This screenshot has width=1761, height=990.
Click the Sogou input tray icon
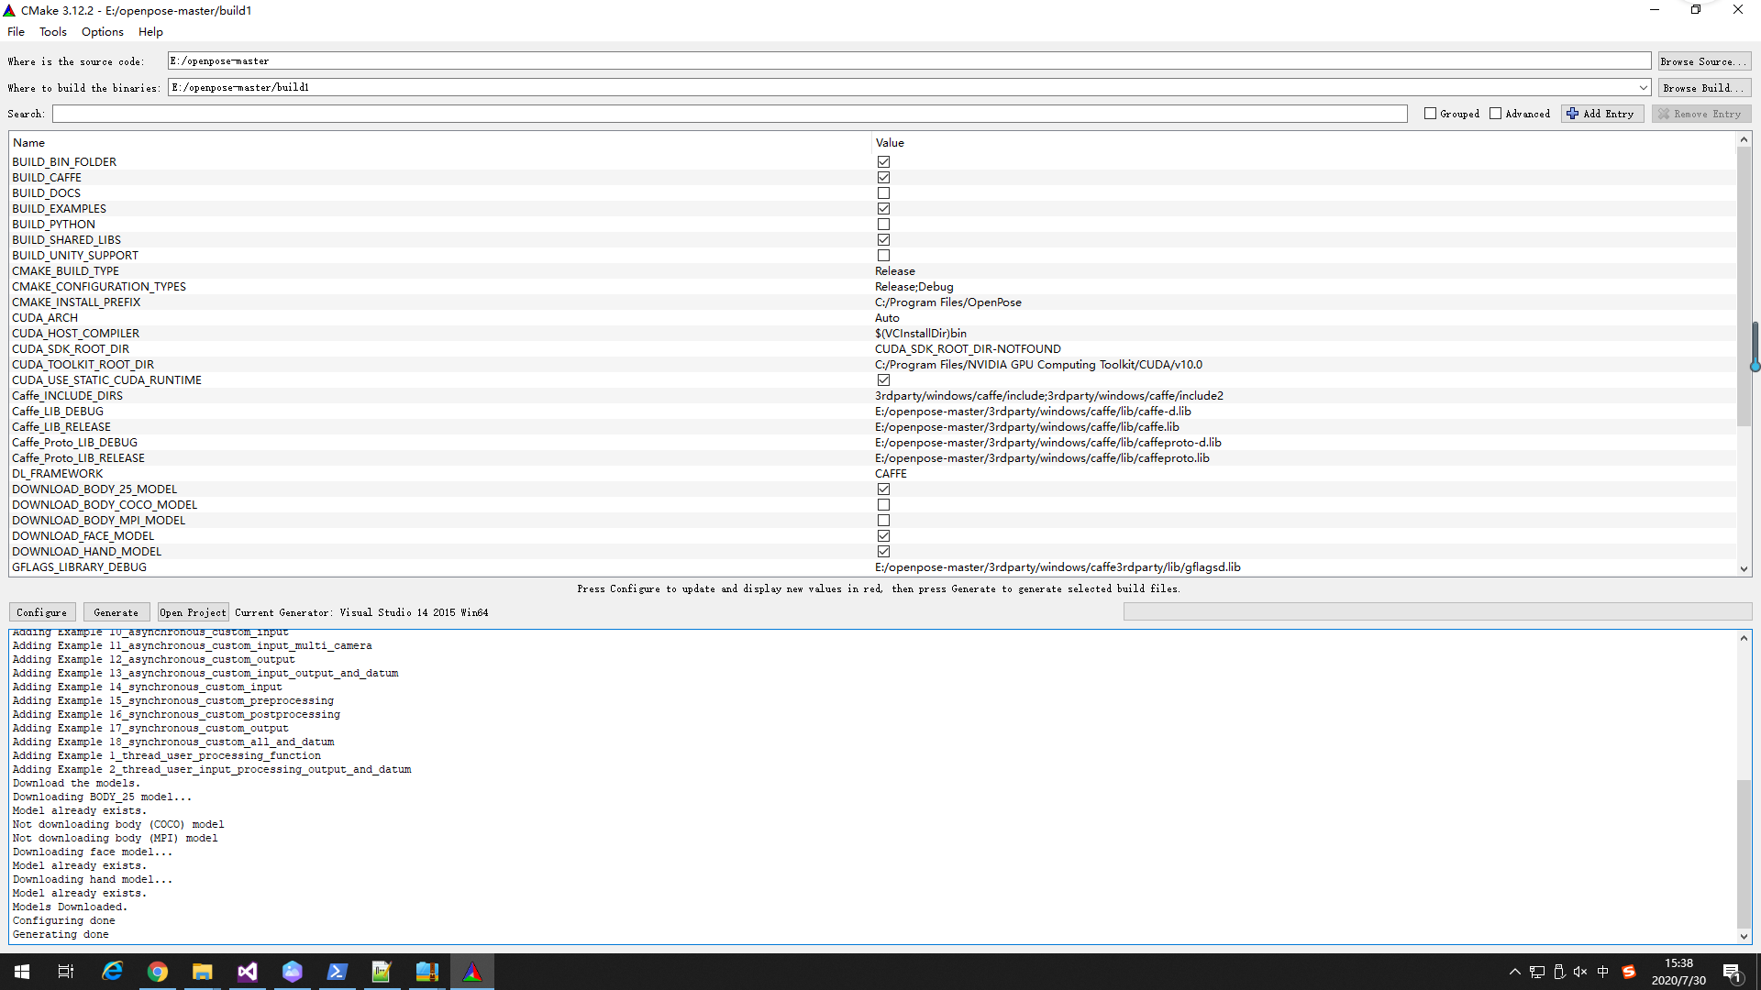(1630, 971)
